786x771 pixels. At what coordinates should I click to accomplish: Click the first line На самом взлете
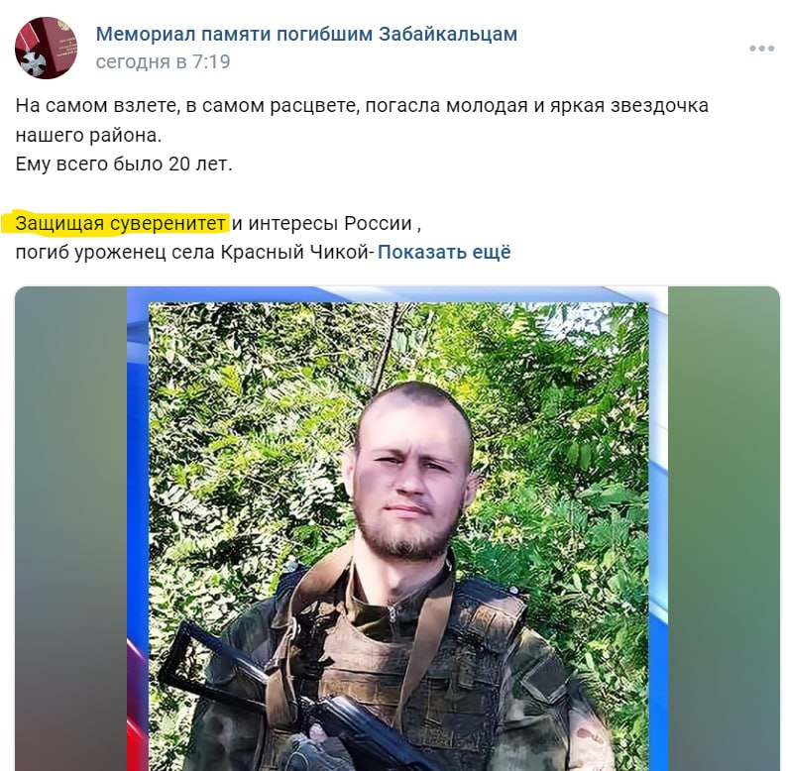(x=362, y=106)
